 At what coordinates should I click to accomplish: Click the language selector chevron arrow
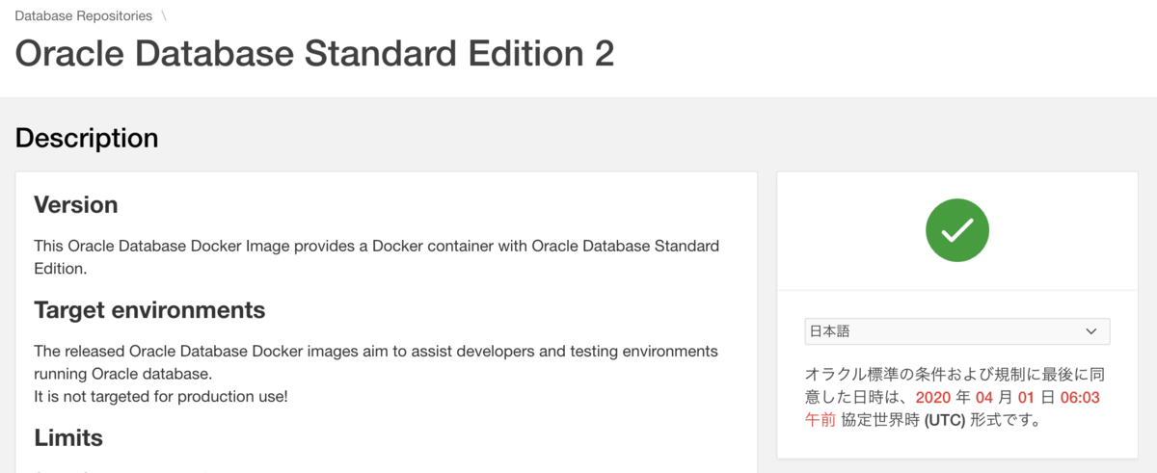click(1091, 331)
